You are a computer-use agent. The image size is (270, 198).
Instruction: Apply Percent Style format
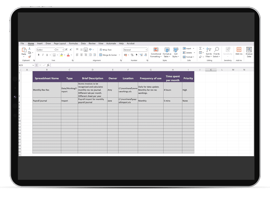pyautogui.click(x=132, y=55)
